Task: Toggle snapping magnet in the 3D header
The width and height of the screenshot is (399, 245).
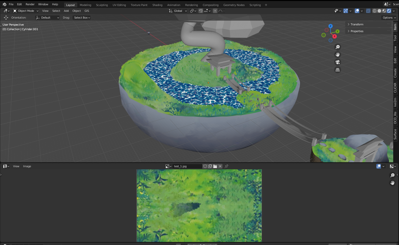Action: click(201, 11)
